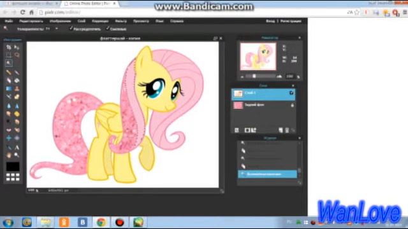Select the Hand pan tool
Viewport: 408px width, 229px height.
click(x=8, y=155)
